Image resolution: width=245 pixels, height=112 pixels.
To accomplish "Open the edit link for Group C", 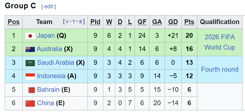I will [49, 7].
